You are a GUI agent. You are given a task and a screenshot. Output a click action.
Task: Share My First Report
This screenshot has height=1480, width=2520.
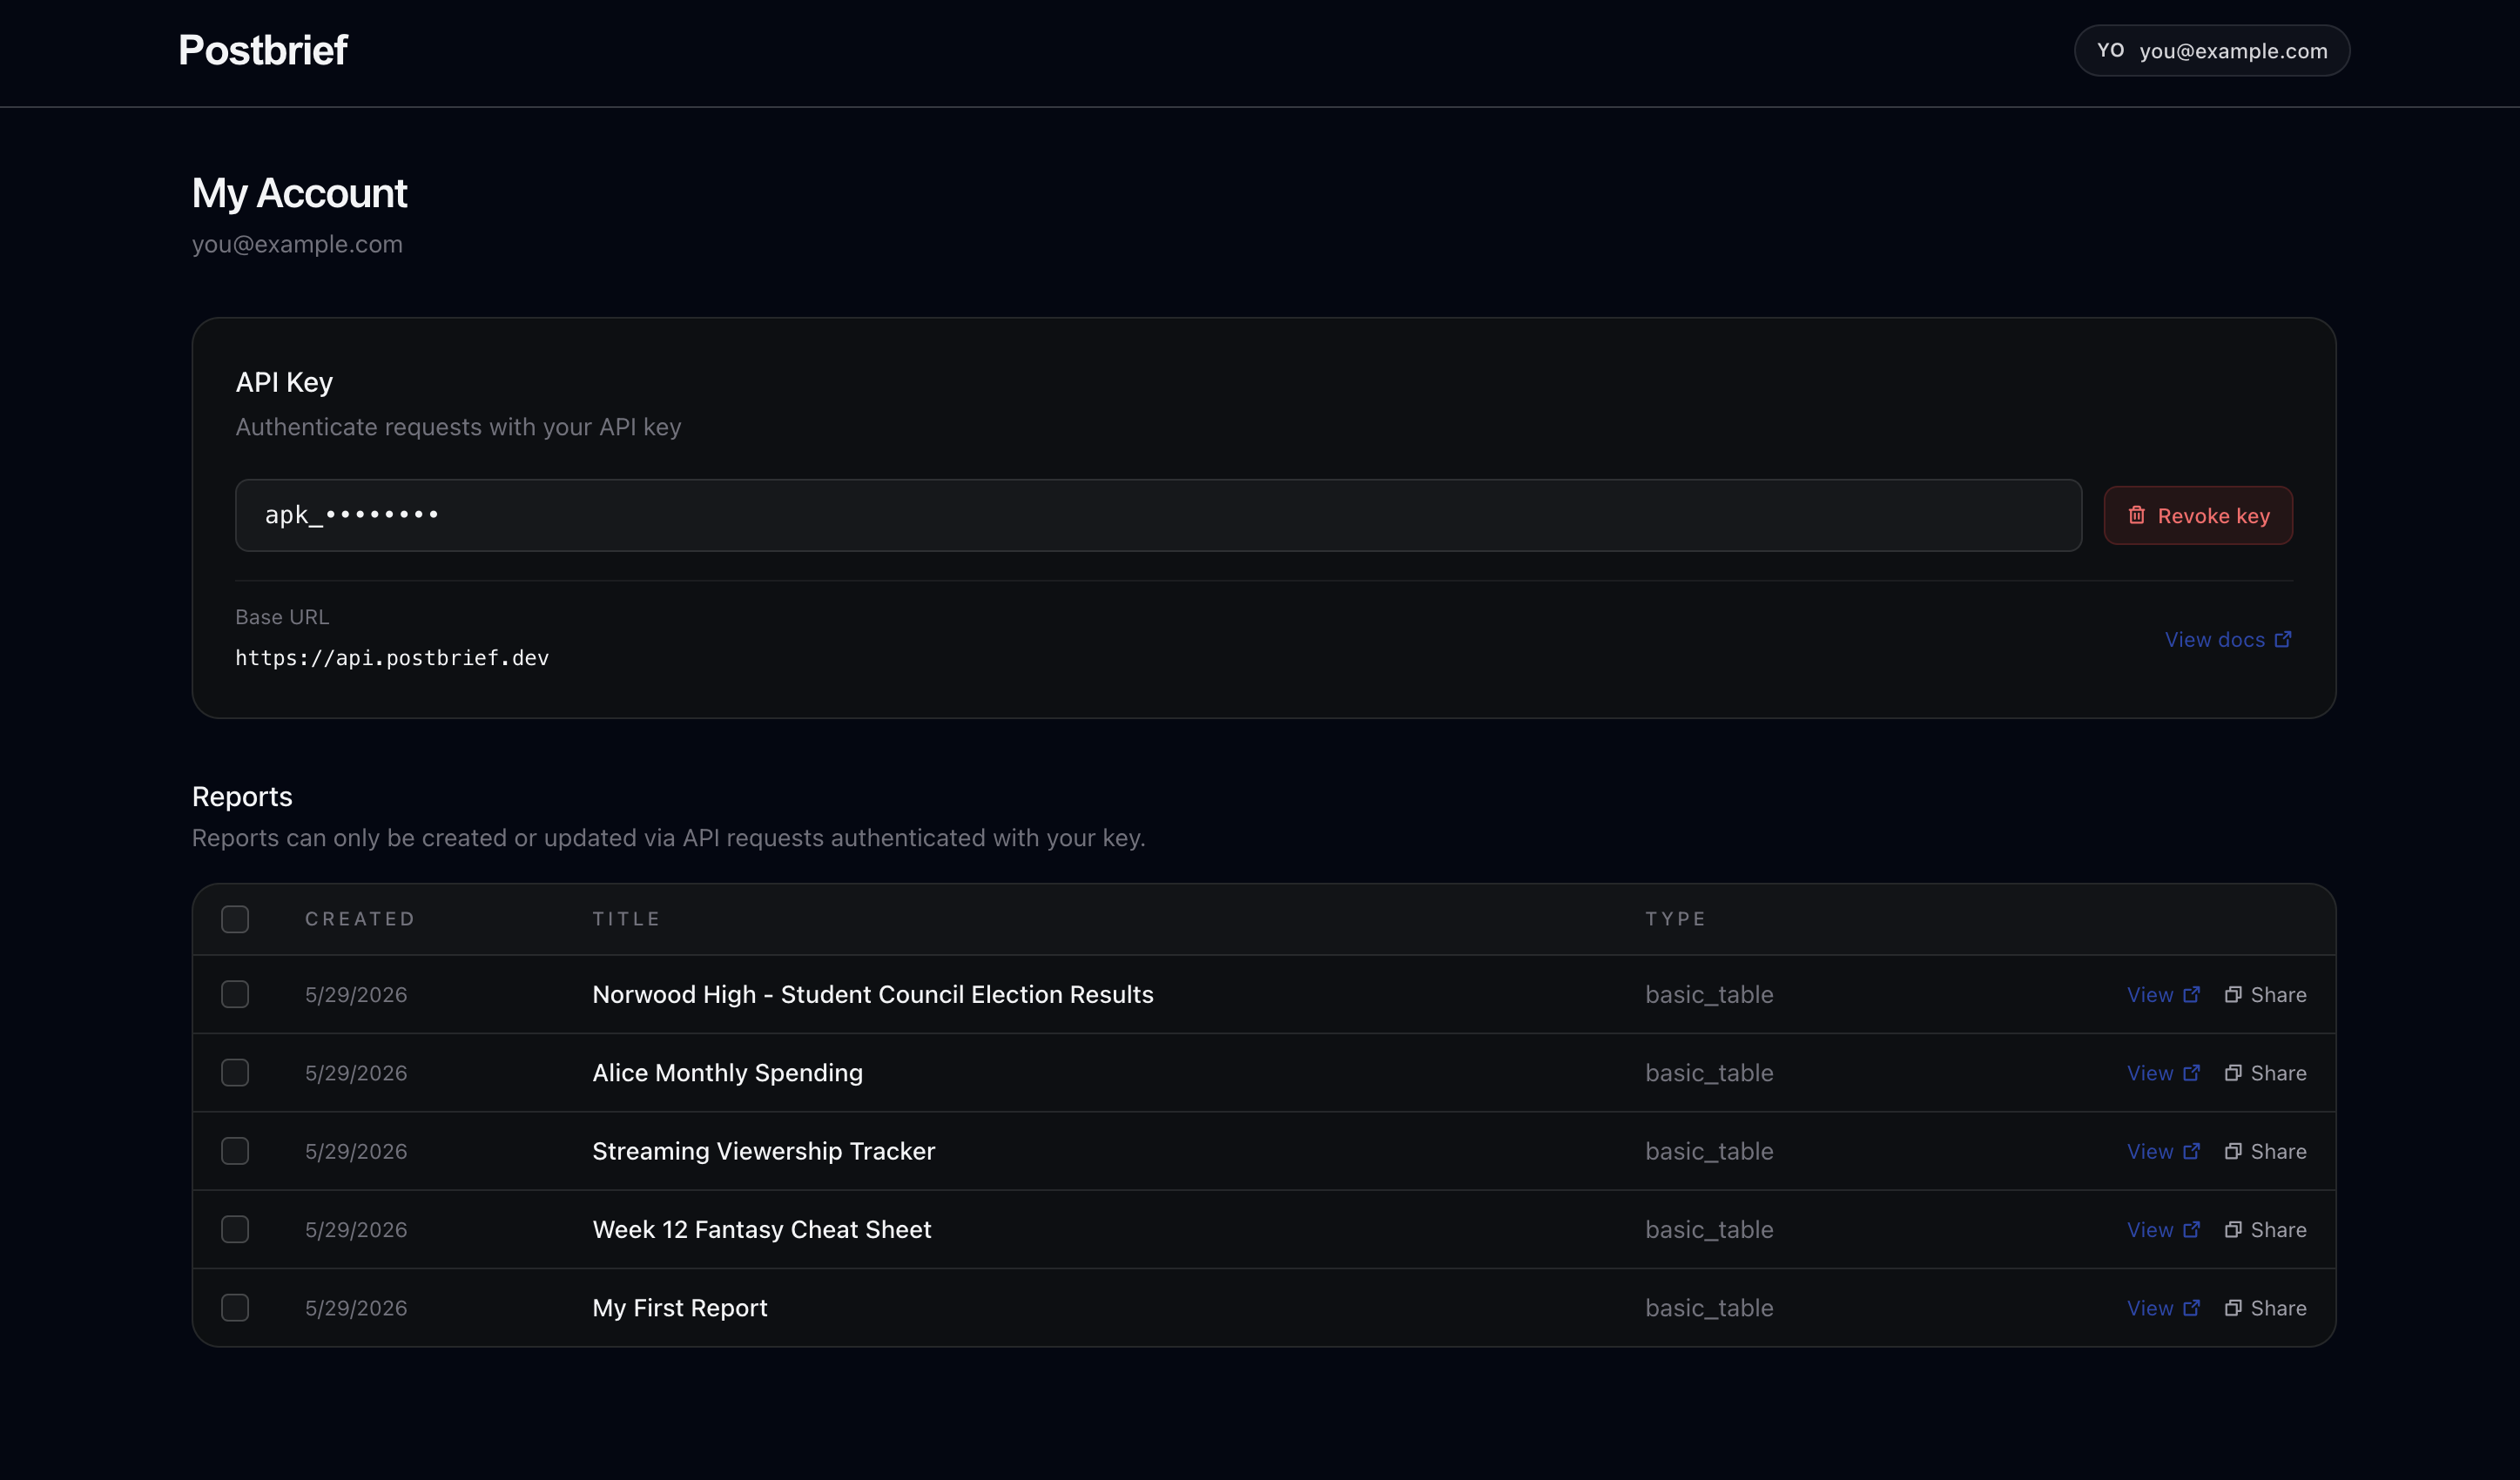pos(2265,1308)
